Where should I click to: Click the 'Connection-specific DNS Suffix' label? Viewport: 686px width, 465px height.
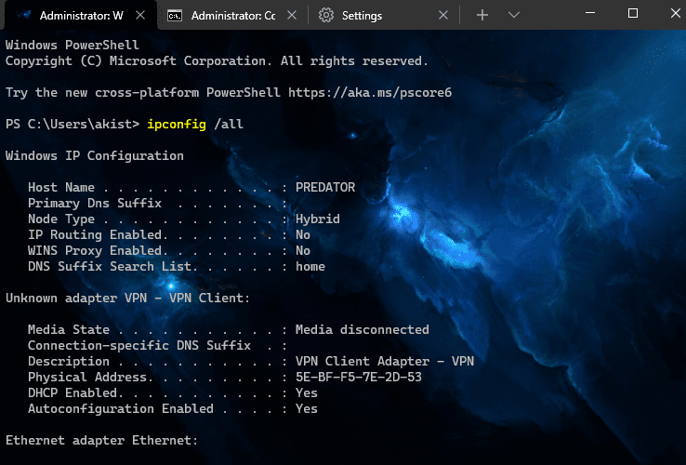(139, 345)
